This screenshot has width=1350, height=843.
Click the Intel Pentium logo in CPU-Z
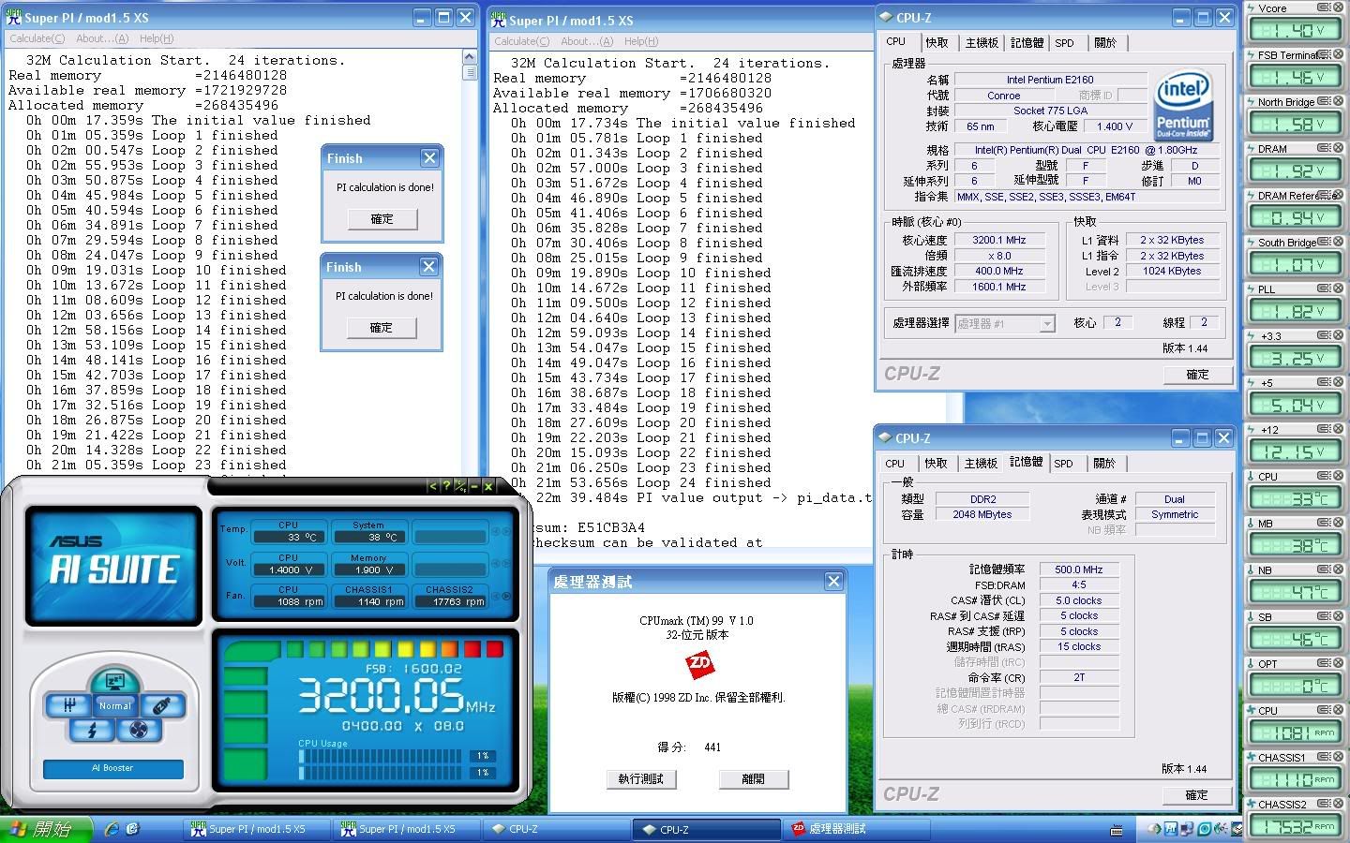pyautogui.click(x=1183, y=104)
